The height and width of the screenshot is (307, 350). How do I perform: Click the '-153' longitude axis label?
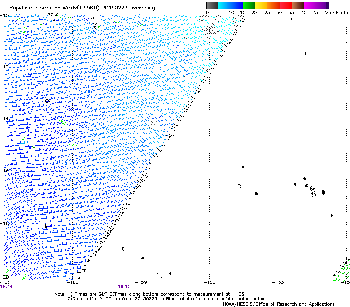click(x=278, y=282)
